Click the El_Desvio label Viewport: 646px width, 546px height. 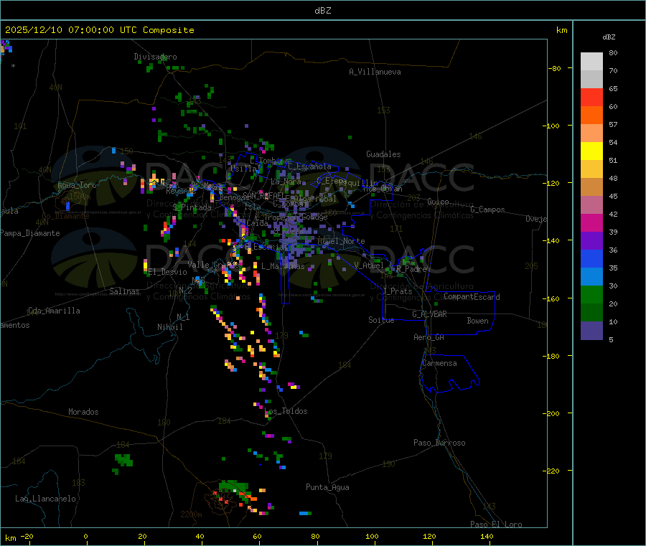click(x=168, y=272)
